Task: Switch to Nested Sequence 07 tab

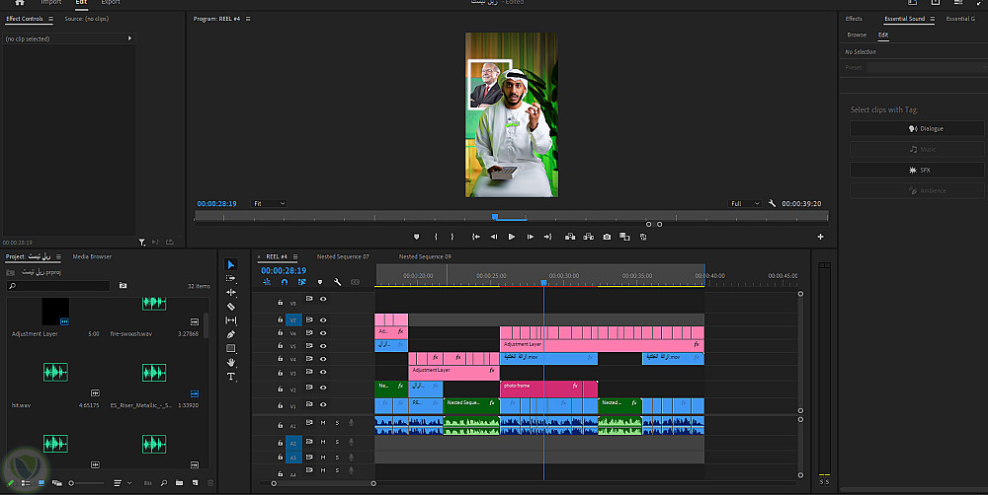Action: (343, 256)
